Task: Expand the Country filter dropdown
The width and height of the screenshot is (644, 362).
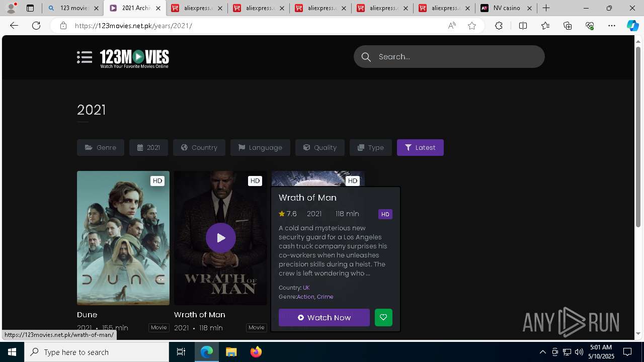Action: [x=199, y=147]
